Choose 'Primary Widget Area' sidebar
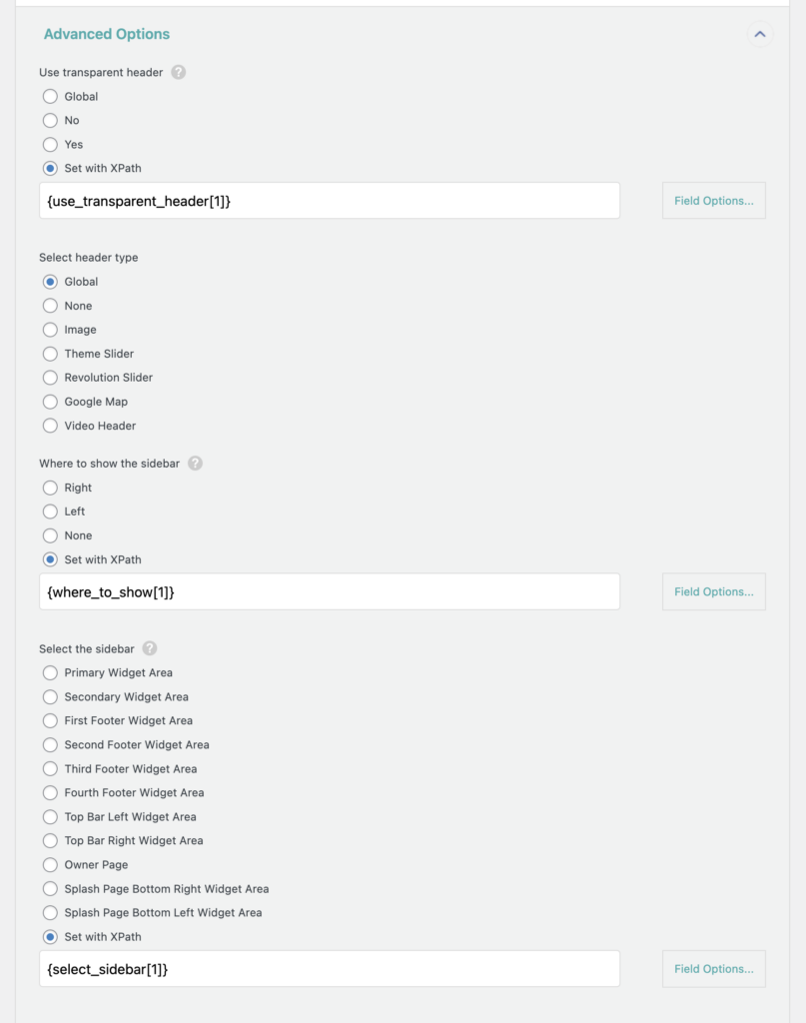The width and height of the screenshot is (806, 1023). [x=50, y=672]
